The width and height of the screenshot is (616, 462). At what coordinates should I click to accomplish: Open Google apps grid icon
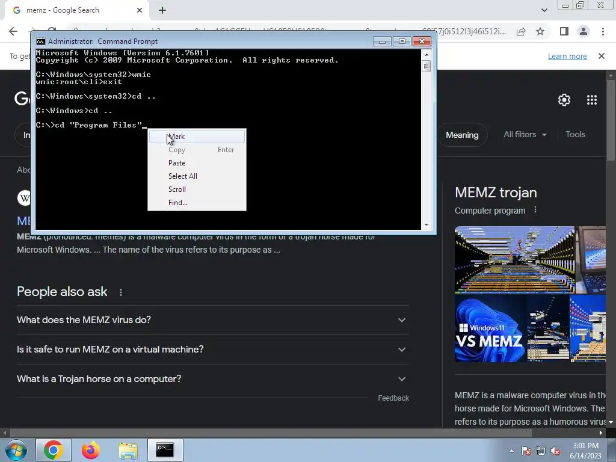point(592,100)
